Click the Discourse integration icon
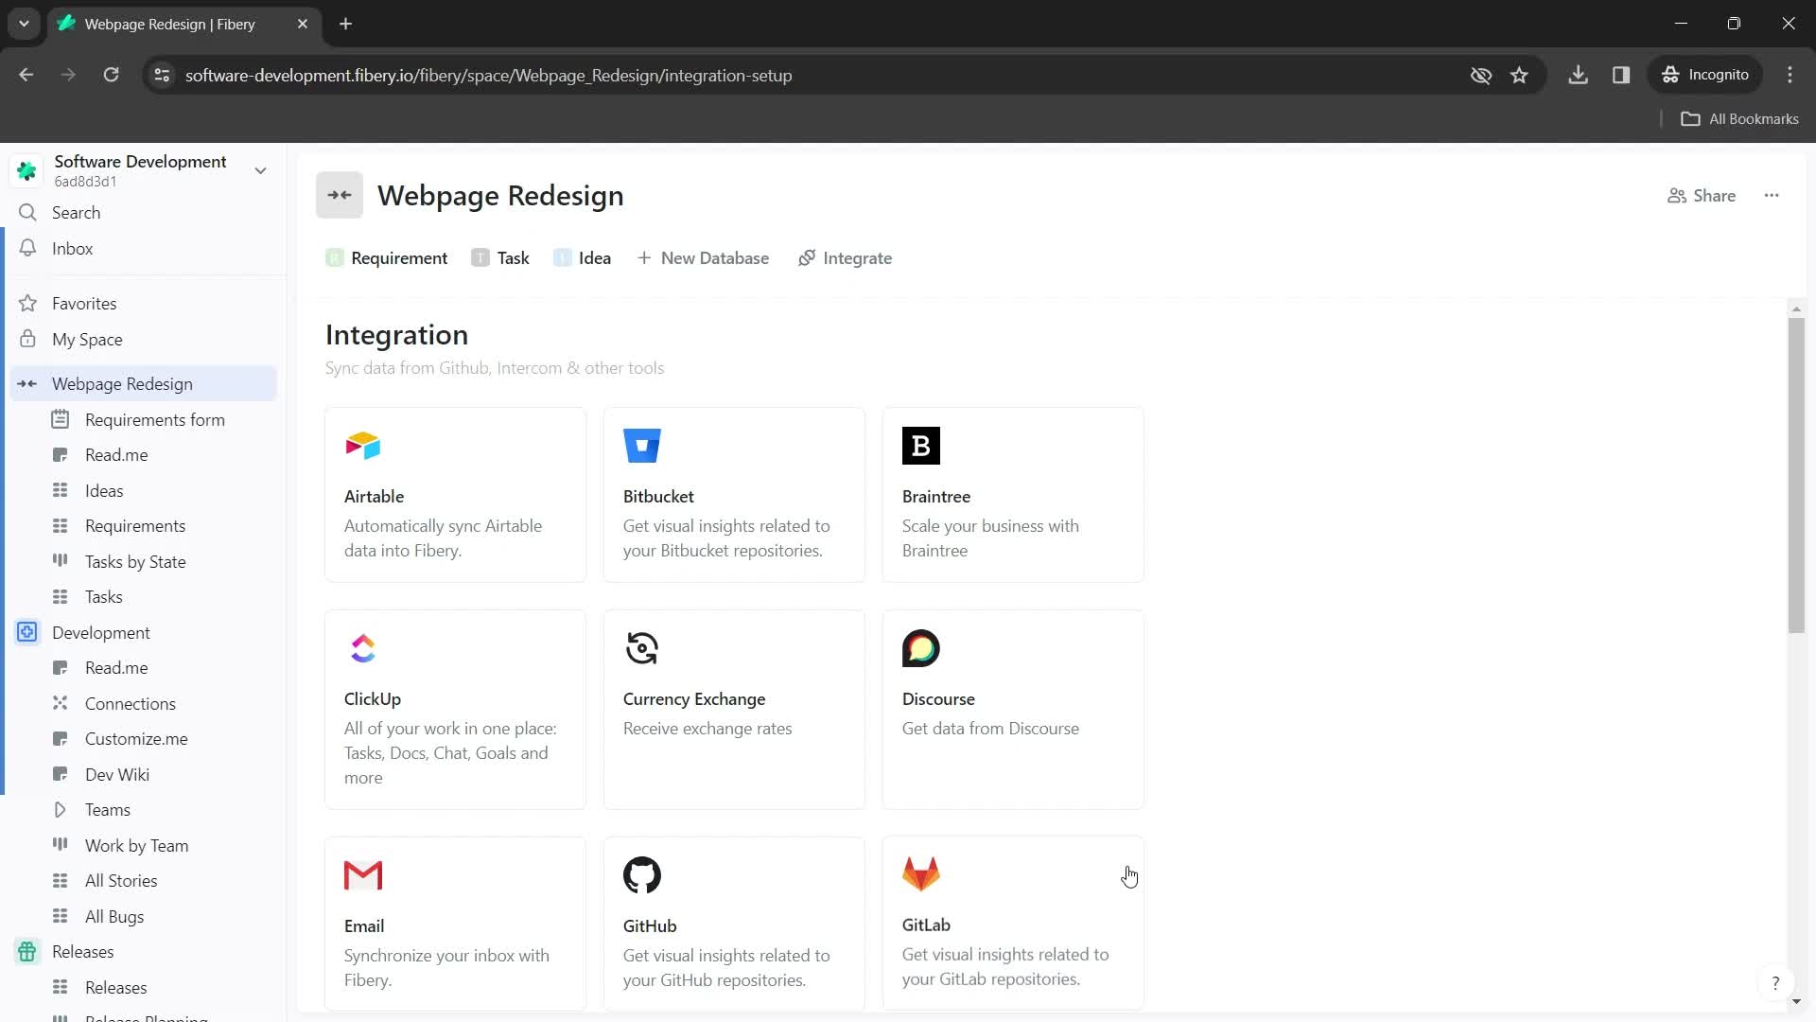Screen dimensions: 1816x1022 tap(920, 649)
